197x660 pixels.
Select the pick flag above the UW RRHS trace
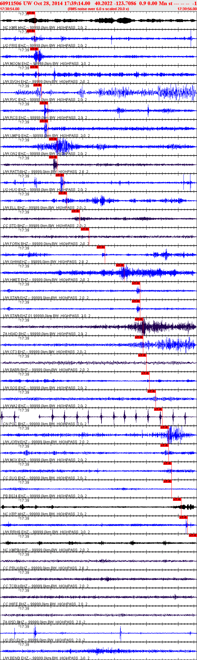pyautogui.click(x=183, y=517)
